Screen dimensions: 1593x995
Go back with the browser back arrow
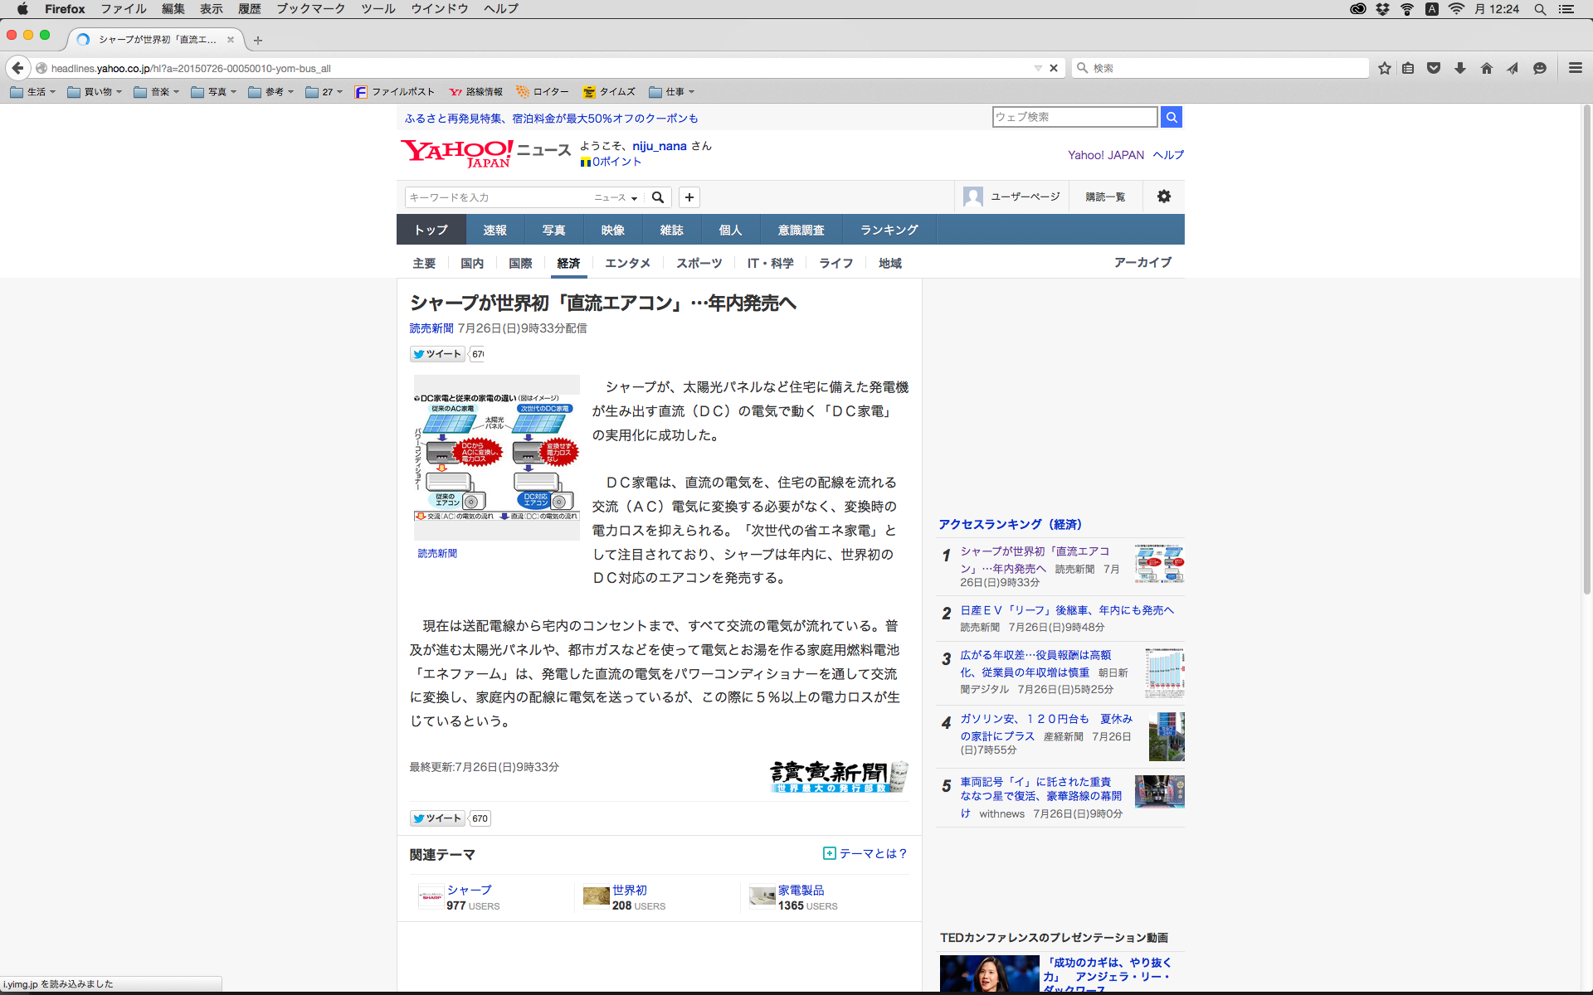(x=18, y=68)
